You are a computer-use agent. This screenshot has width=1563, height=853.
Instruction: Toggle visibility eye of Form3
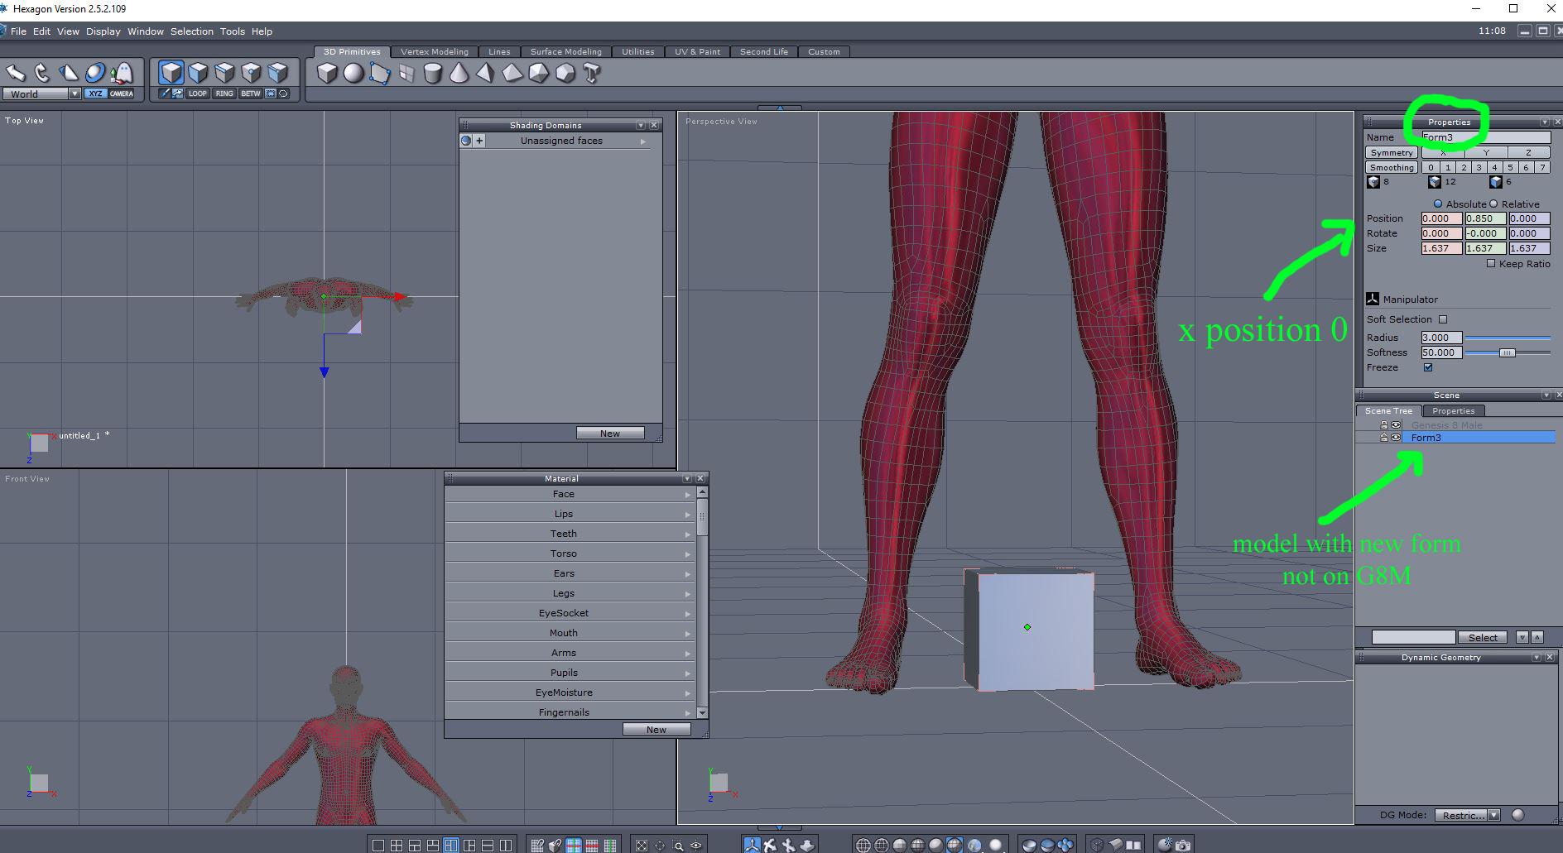pyautogui.click(x=1396, y=438)
